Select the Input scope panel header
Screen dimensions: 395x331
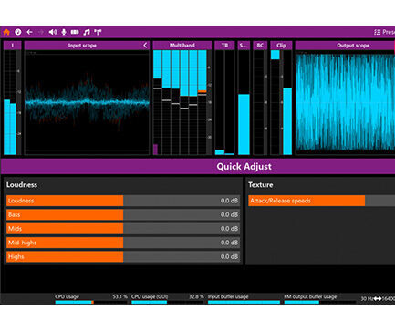87,46
